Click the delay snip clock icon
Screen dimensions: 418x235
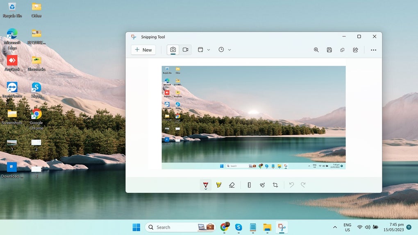(x=221, y=50)
